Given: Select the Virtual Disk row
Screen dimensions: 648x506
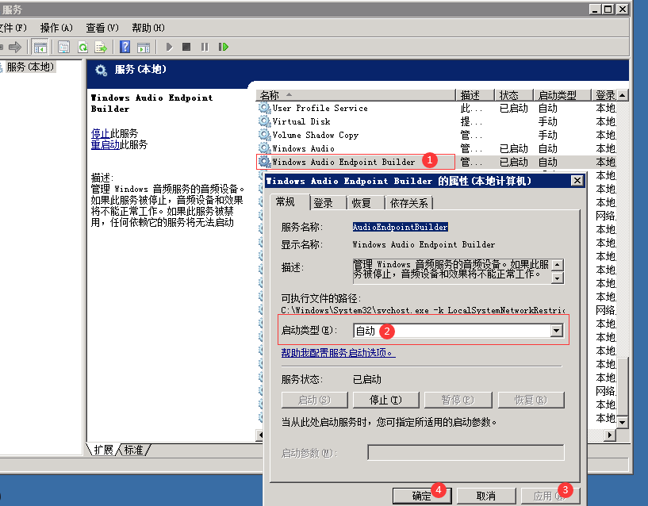Looking at the screenshot, I should click(436, 121).
